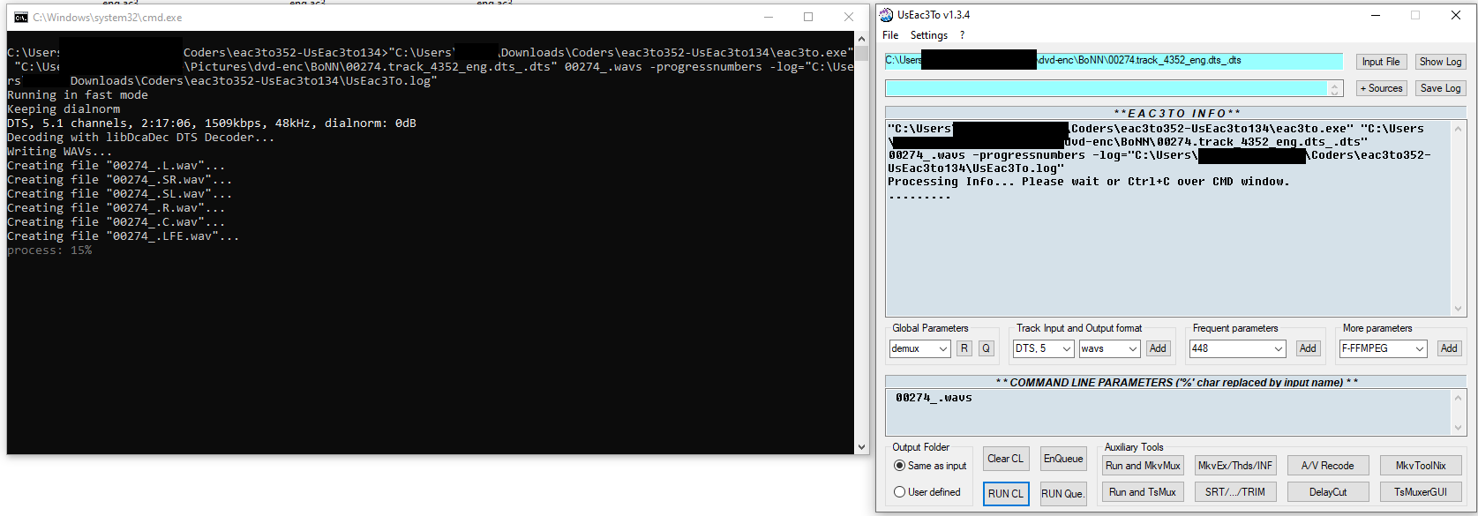Image resolution: width=1478 pixels, height=516 pixels.
Task: Click the EAC3TO INFO scrollbar down arrow
Action: pyautogui.click(x=1458, y=309)
